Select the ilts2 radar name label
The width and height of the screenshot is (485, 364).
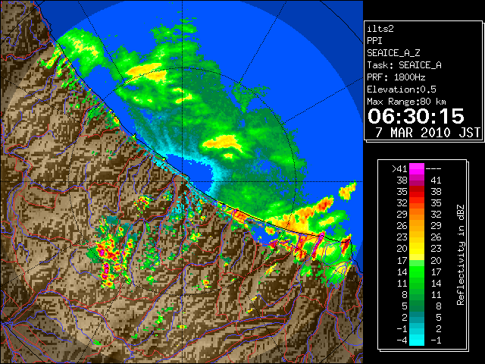(380, 29)
